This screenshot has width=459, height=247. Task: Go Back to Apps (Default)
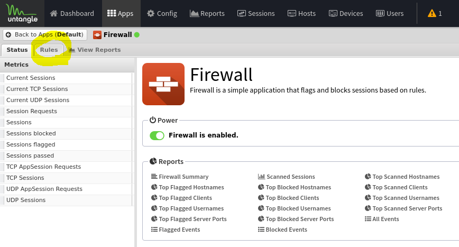tap(45, 34)
